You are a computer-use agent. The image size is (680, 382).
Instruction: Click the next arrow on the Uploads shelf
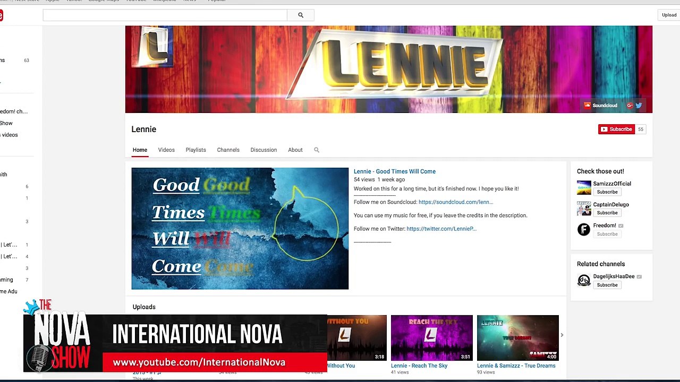[x=562, y=335]
